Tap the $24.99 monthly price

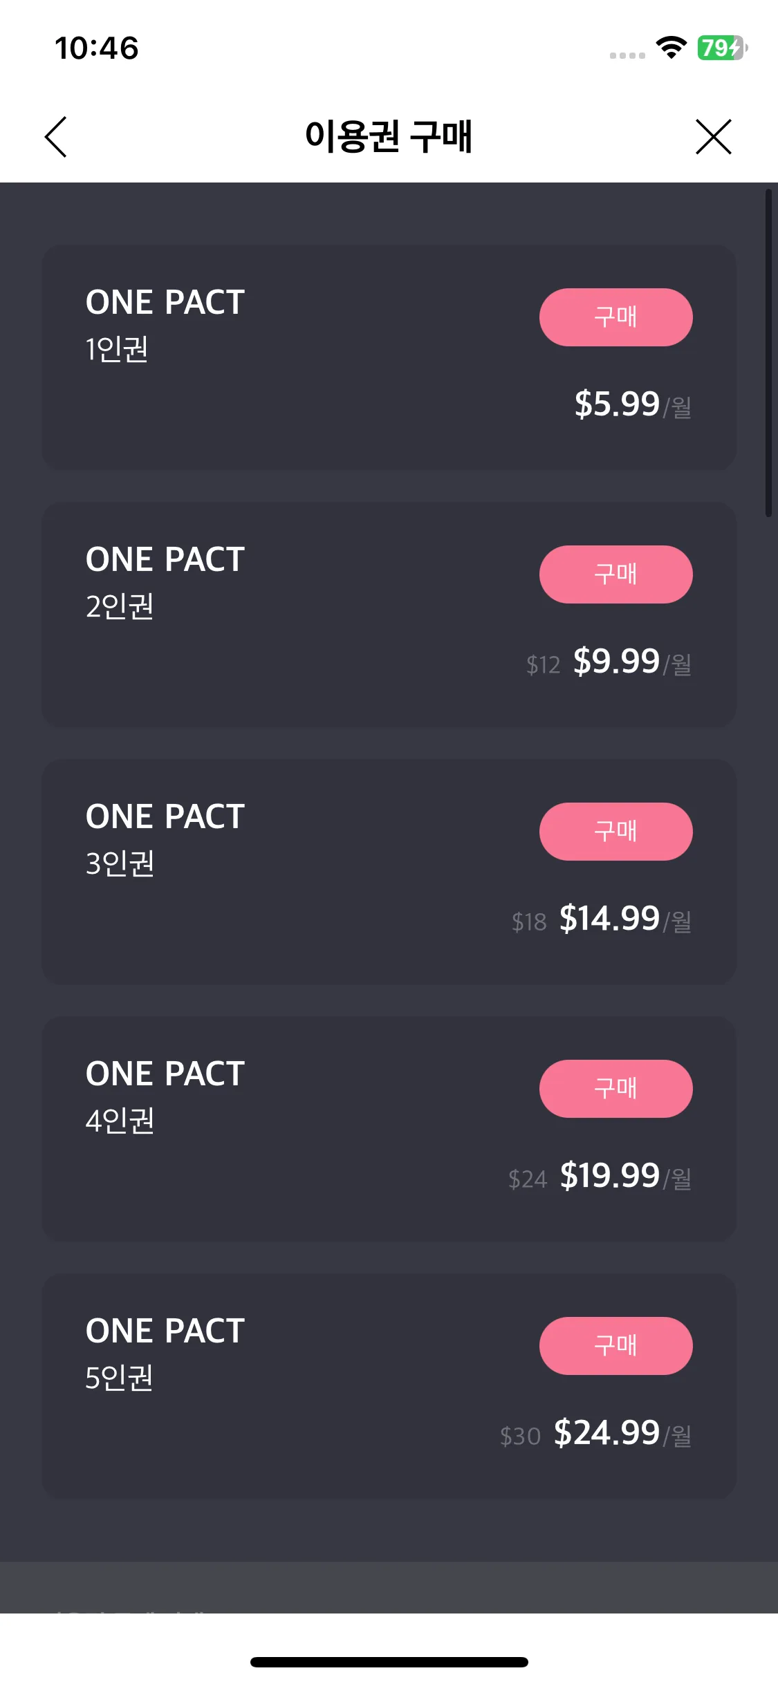(622, 1433)
